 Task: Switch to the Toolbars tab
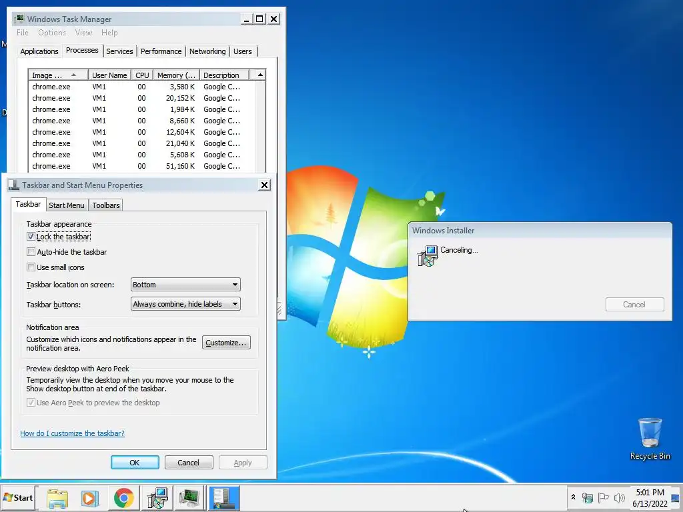click(x=106, y=205)
